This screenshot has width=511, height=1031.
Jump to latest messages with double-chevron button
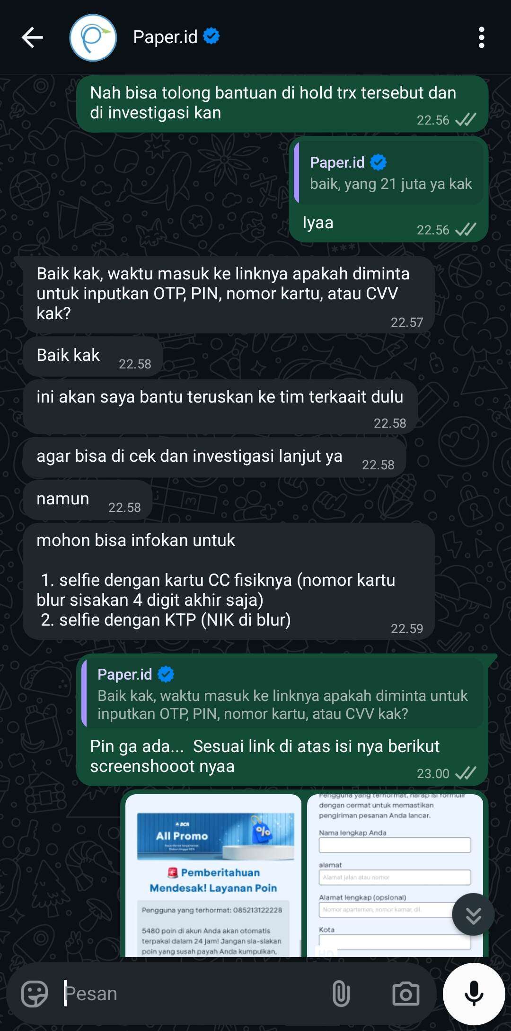point(473,914)
